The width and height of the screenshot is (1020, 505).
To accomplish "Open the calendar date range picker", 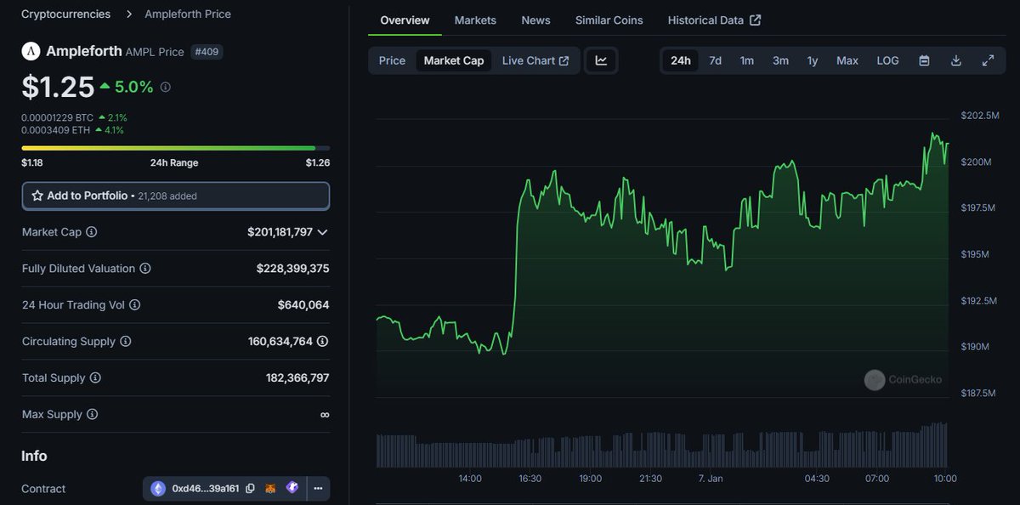I will [924, 60].
